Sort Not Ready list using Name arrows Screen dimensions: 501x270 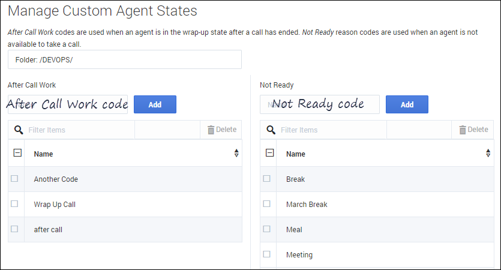pyautogui.click(x=488, y=154)
